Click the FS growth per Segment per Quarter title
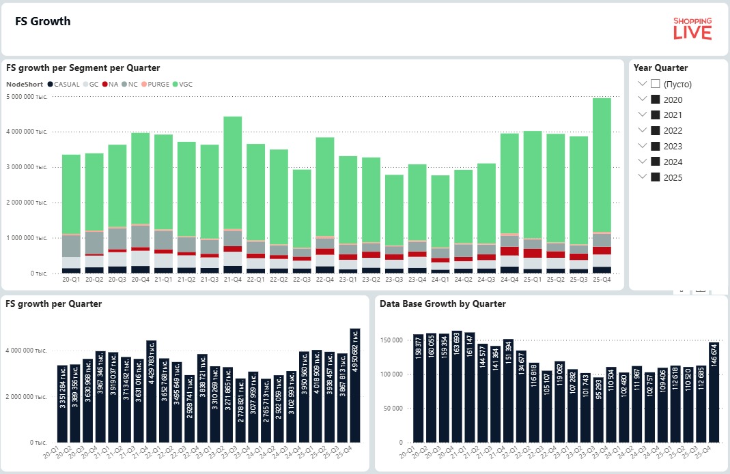Viewport: 730px width, 474px height. 83,68
